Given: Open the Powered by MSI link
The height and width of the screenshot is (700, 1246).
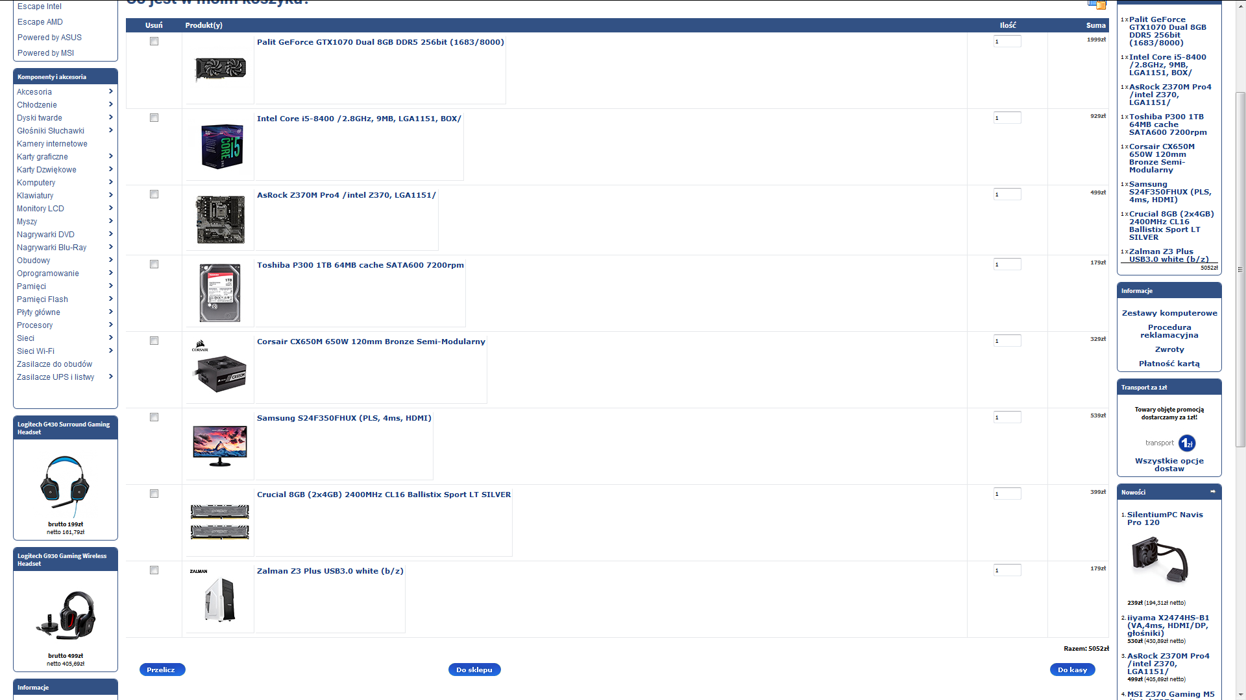Looking at the screenshot, I should point(45,53).
